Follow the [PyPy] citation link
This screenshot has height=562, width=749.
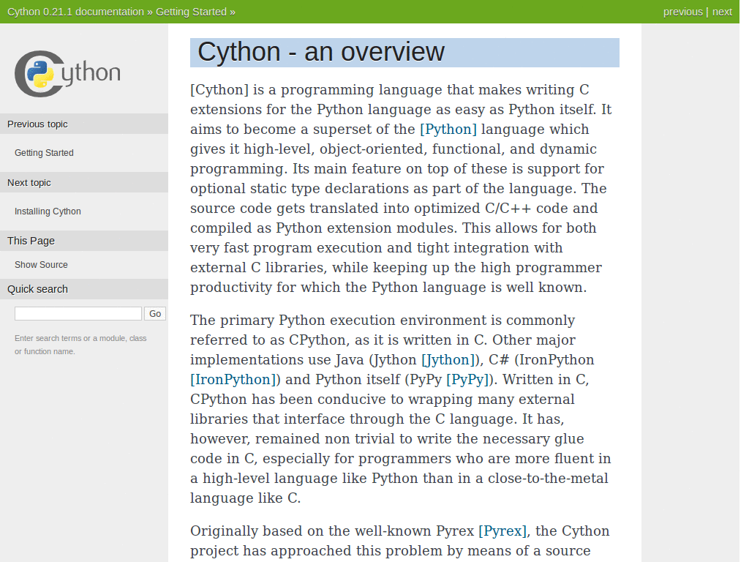(x=467, y=380)
